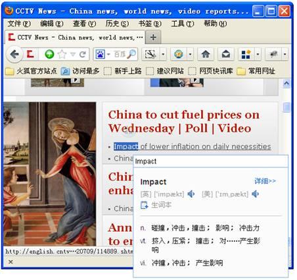Open the dropdown next to the screenshot tool
297x280 pixels.
[x=163, y=54]
